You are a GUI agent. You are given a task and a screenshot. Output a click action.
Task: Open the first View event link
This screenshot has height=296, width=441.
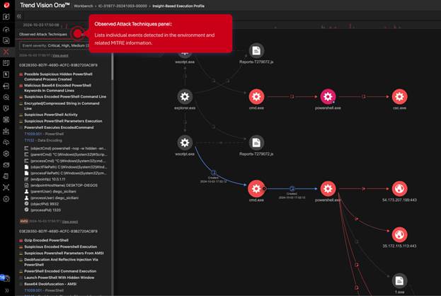[x=60, y=55]
